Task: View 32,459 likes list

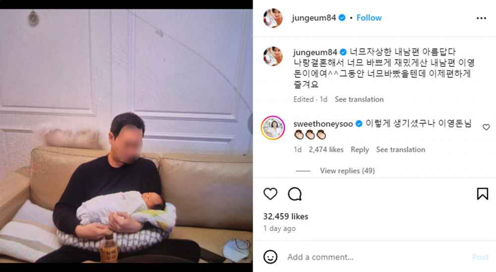Action: coord(285,217)
